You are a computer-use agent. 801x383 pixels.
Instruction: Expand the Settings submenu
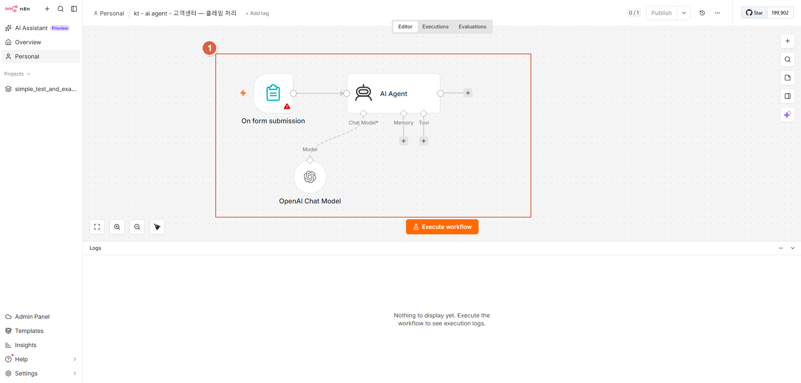(x=75, y=373)
